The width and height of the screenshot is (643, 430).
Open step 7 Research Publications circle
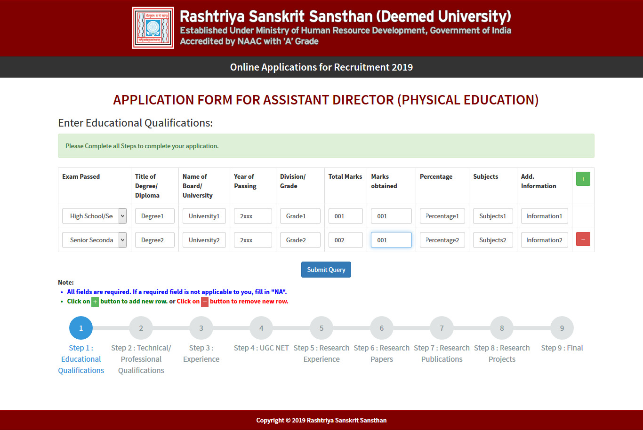click(x=442, y=328)
